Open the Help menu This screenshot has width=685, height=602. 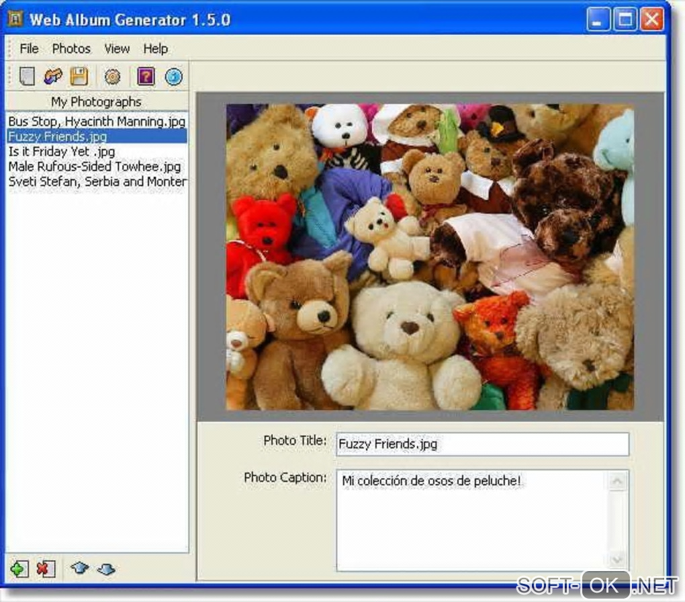(156, 48)
